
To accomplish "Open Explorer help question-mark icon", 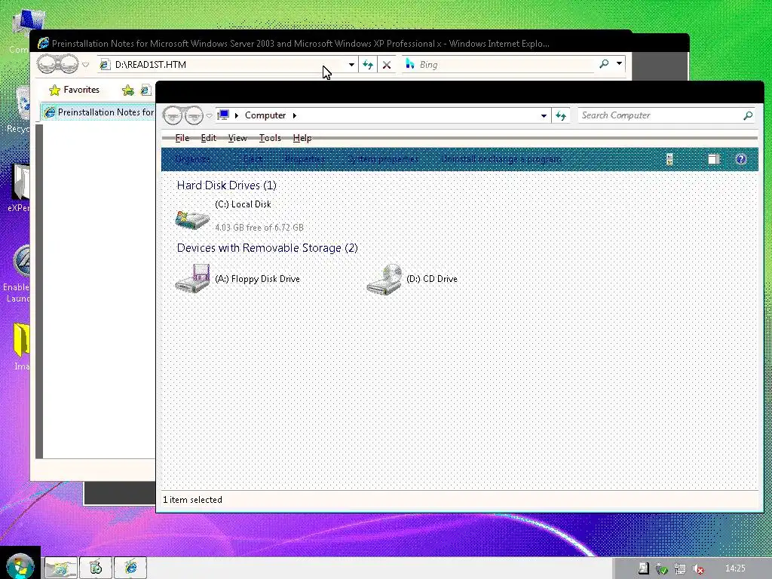I will coord(741,159).
